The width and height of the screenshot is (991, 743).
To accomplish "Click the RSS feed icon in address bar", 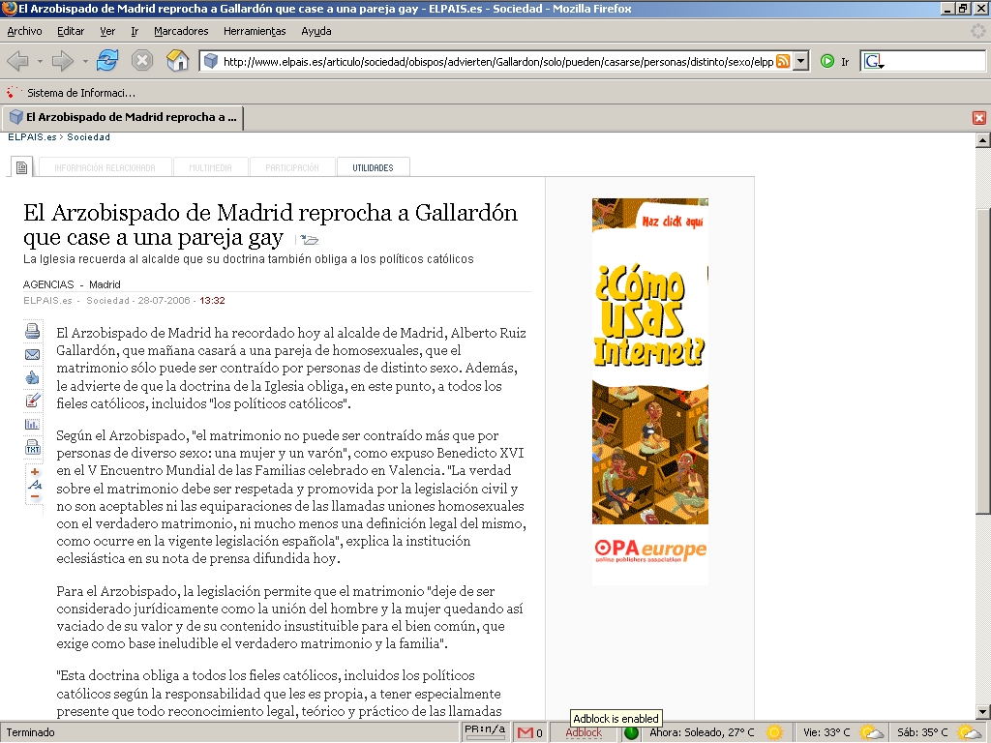I will 783,61.
